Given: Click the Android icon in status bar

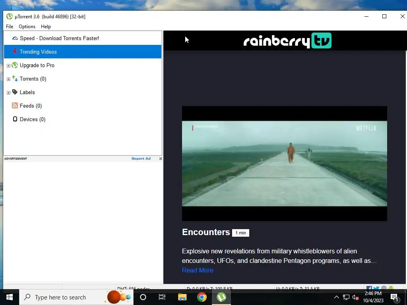Looking at the screenshot, I should pos(391,288).
